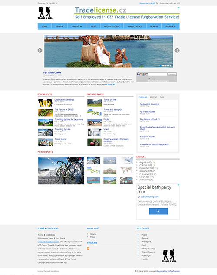Viewport: 217px width, 275px height.
Task: Open the camera thumbnail for Video post
Action: [x=94, y=132]
